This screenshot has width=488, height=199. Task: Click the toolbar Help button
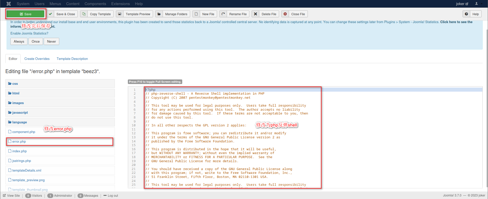(x=472, y=14)
